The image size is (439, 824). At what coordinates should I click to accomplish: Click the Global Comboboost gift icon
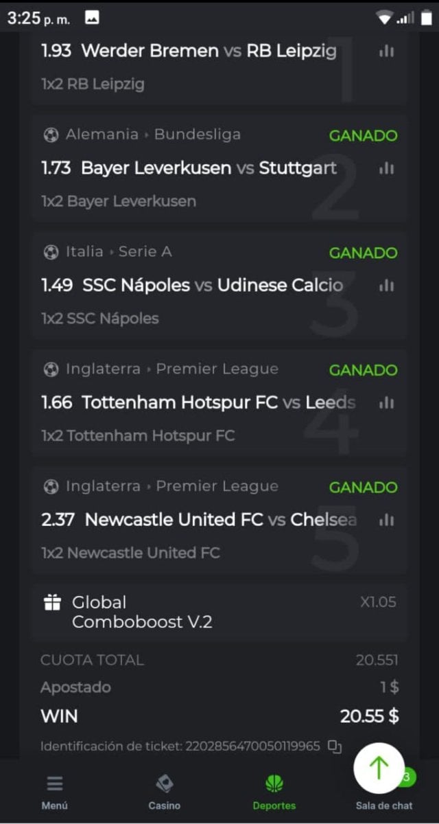52,603
